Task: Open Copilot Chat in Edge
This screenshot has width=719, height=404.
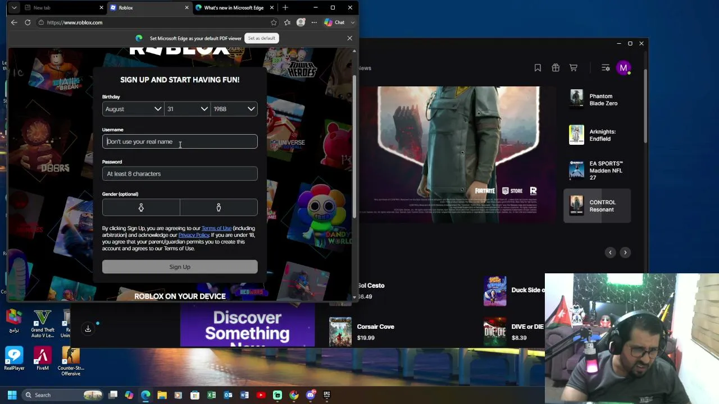Action: pos(335,22)
